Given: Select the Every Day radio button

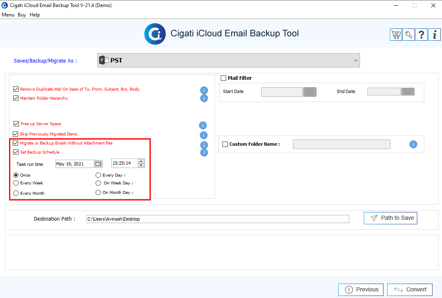Looking at the screenshot, I should click(98, 175).
